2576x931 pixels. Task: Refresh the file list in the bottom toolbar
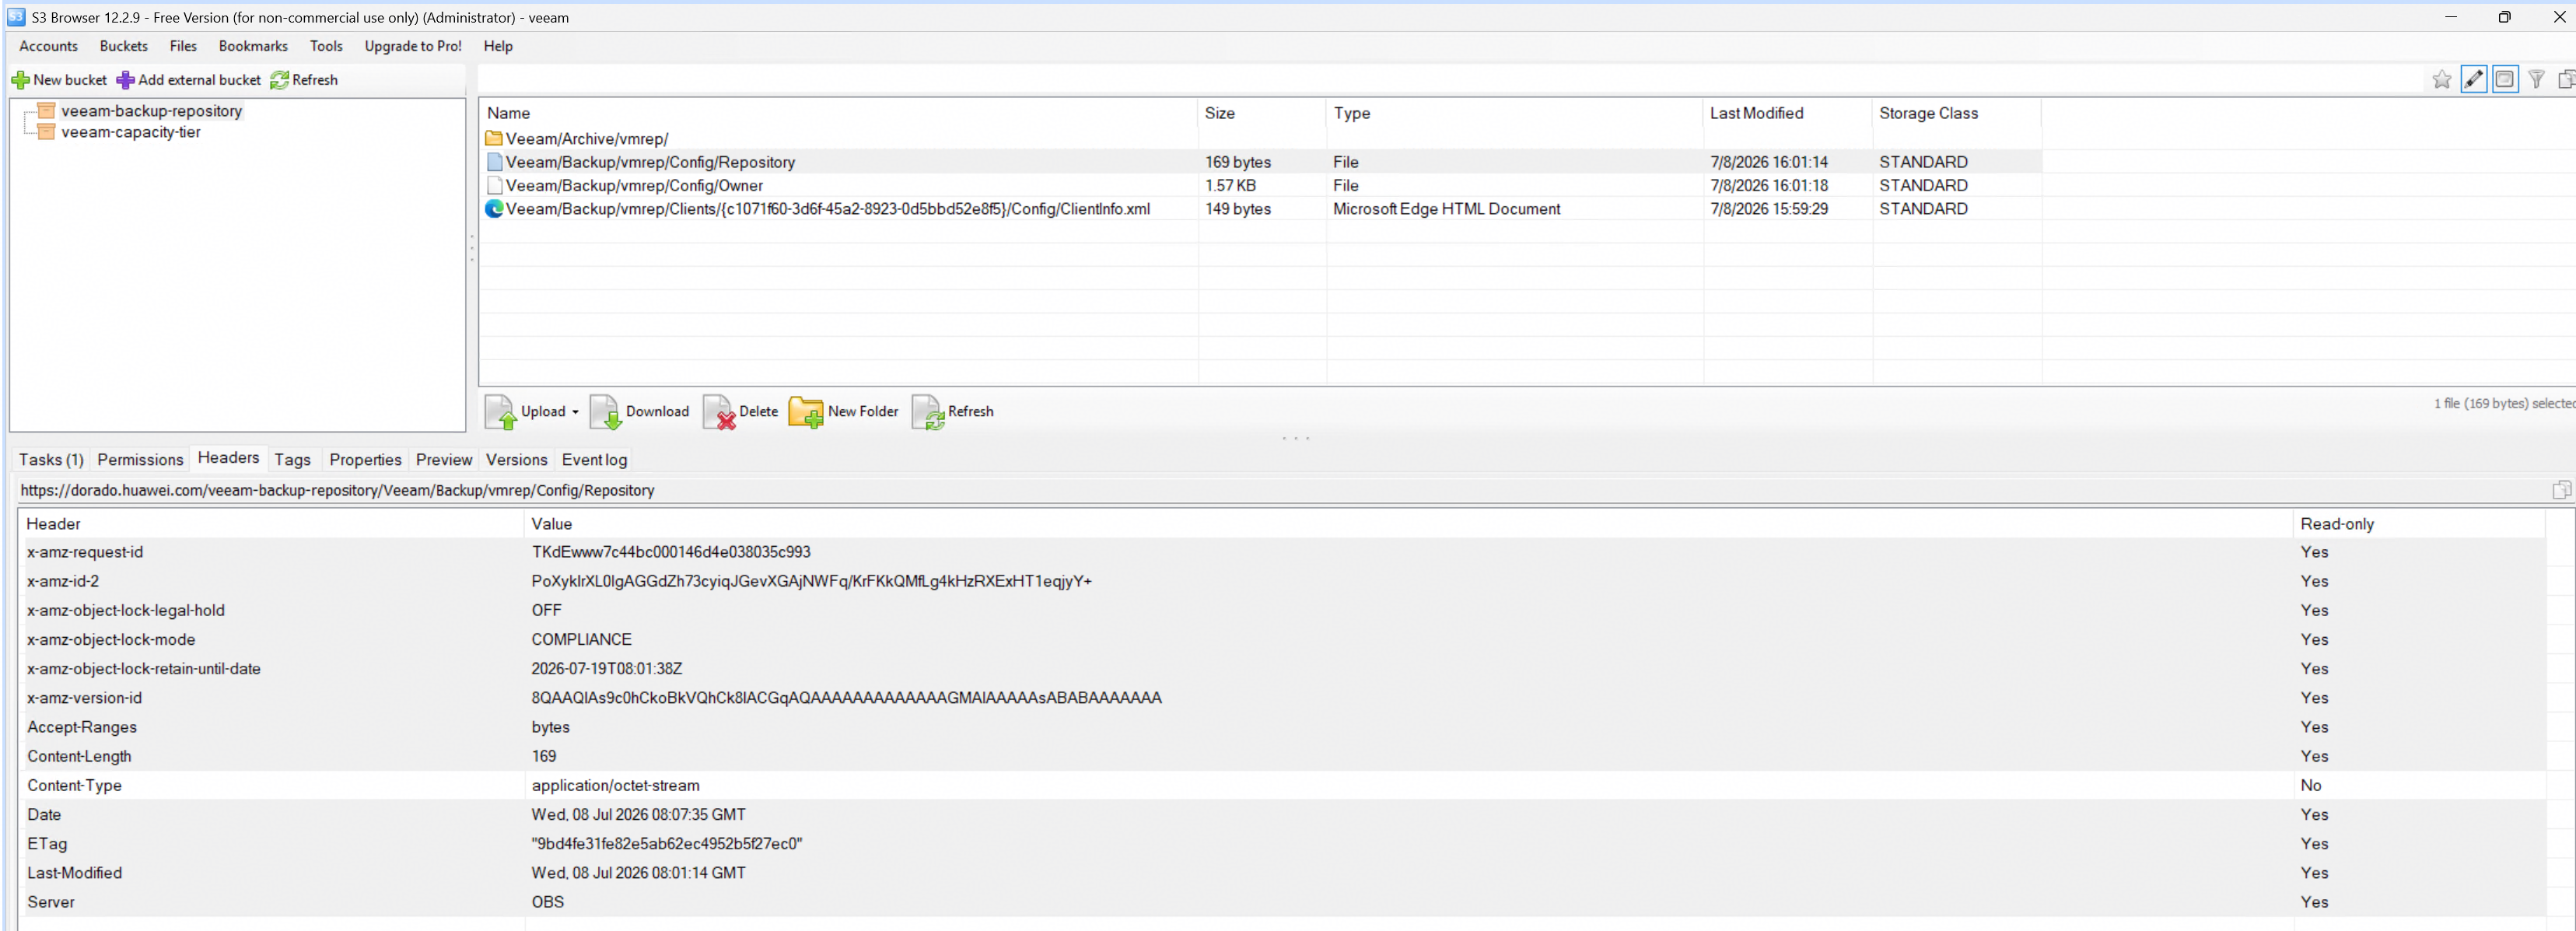(953, 412)
